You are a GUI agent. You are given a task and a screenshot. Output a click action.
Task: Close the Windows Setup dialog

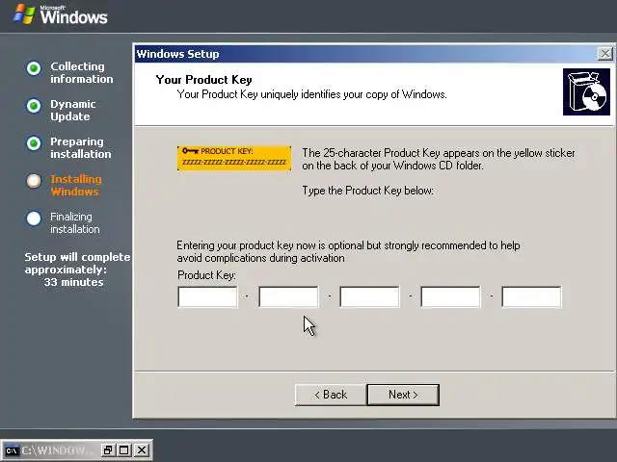[x=604, y=54]
